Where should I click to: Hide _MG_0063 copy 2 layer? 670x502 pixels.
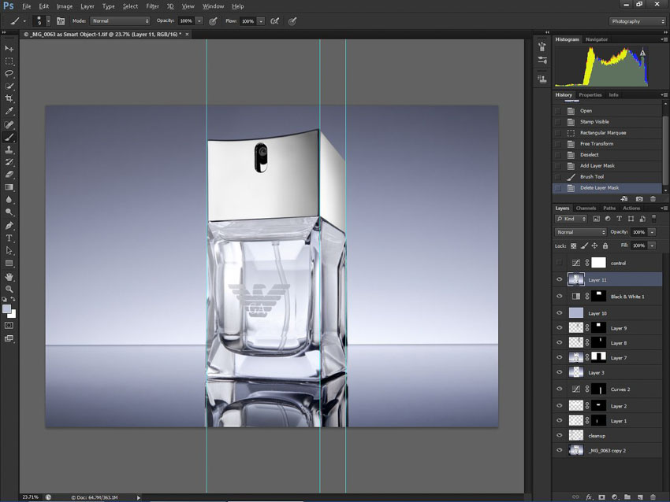pyautogui.click(x=560, y=450)
